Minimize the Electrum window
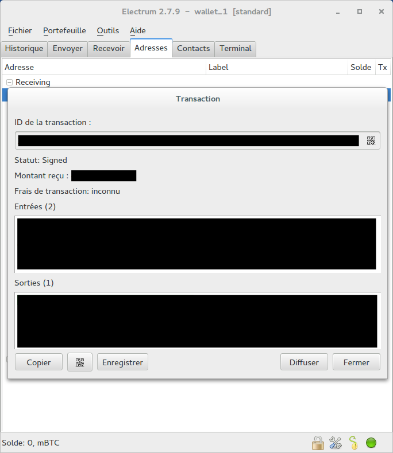Image resolution: width=393 pixels, height=453 pixels. tap(338, 12)
